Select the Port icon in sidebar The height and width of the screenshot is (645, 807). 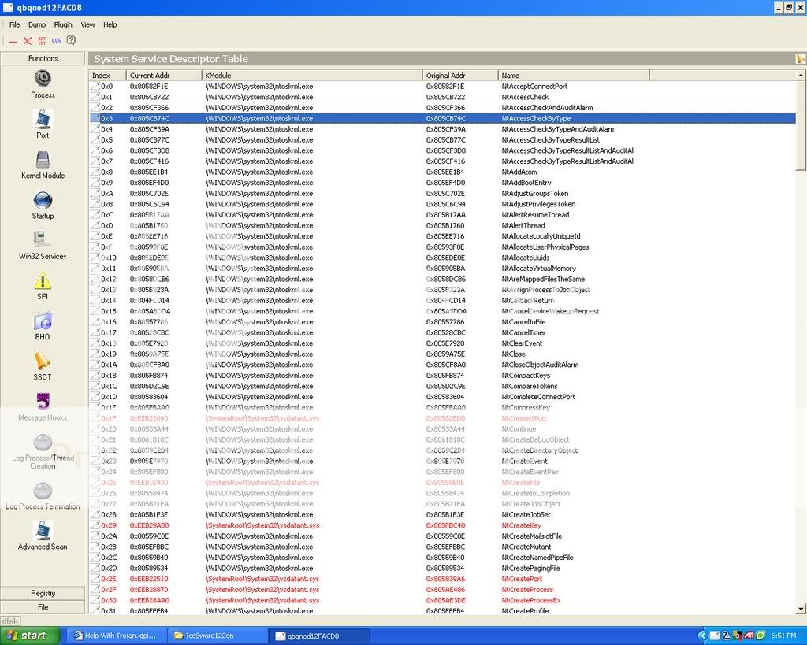43,120
